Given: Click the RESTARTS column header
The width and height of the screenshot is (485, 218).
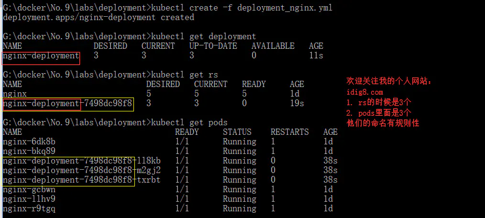Looking at the screenshot, I should 289,132.
